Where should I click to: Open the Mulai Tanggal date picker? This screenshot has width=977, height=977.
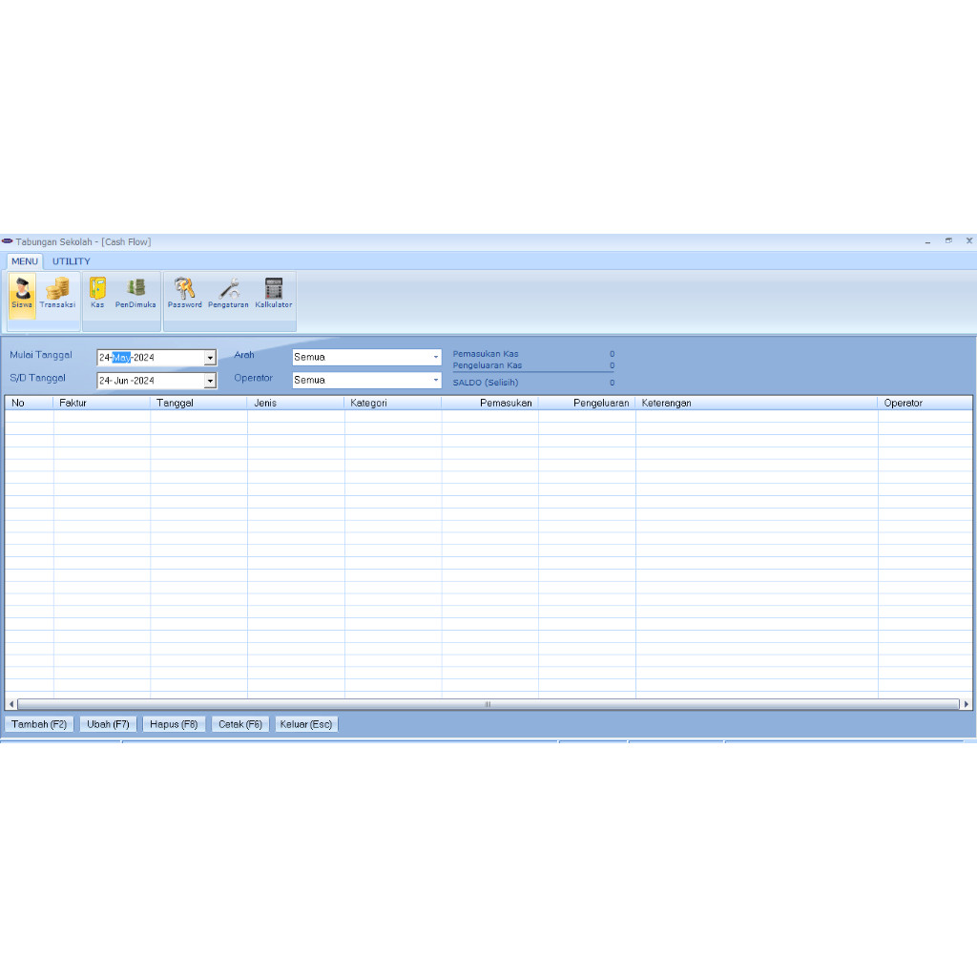[x=210, y=357]
